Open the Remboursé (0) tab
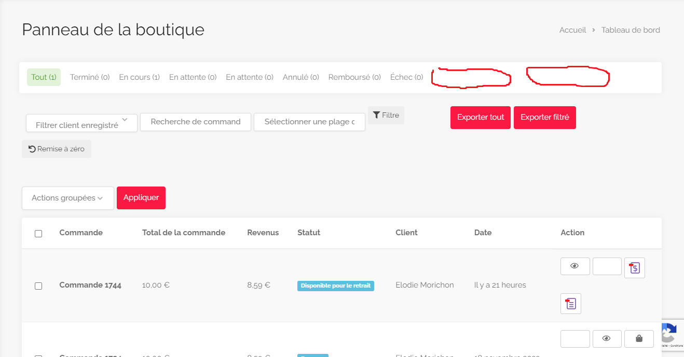This screenshot has width=684, height=357. tap(354, 77)
